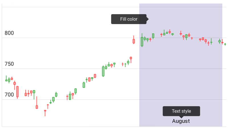The width and height of the screenshot is (228, 128).
Task: Click the arrow pointer of Fill color tooltip
Action: coord(148,19)
